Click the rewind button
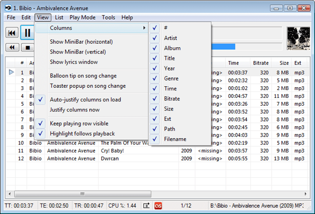Image resolution: width=315 pixels, height=214 pixels. pos(12,47)
